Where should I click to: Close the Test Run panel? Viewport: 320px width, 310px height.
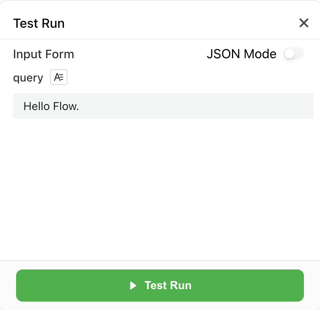(x=304, y=23)
